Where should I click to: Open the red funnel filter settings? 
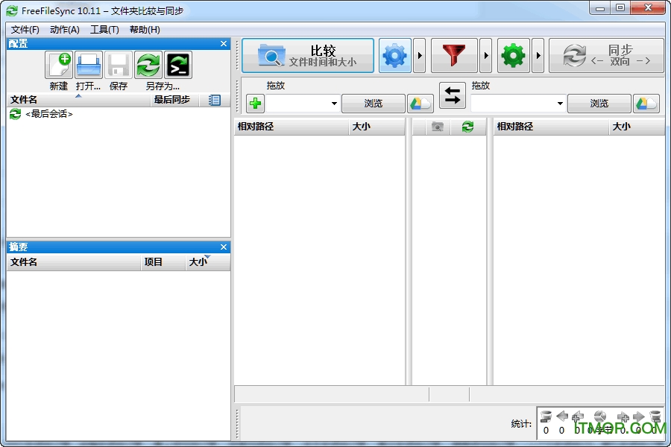[454, 56]
